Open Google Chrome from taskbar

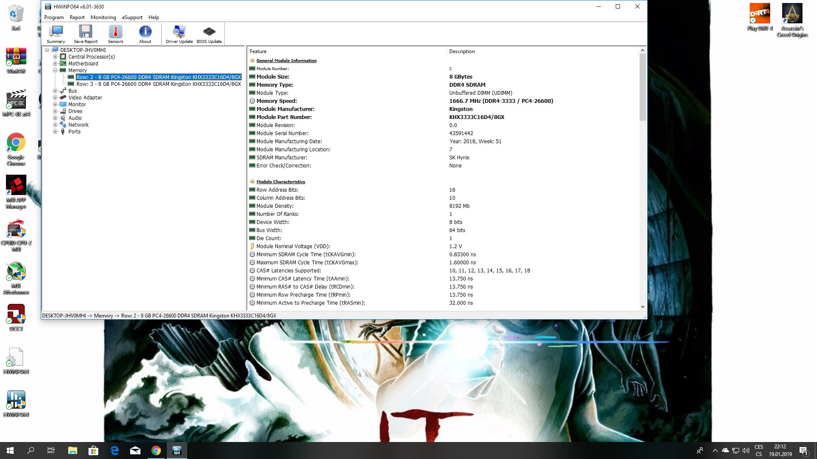(x=156, y=450)
